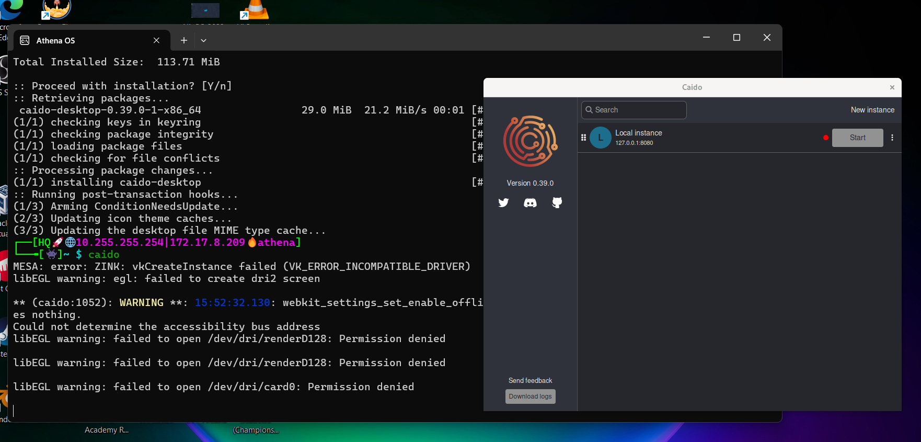The height and width of the screenshot is (442, 921).
Task: Click Download logs button
Action: (x=530, y=396)
